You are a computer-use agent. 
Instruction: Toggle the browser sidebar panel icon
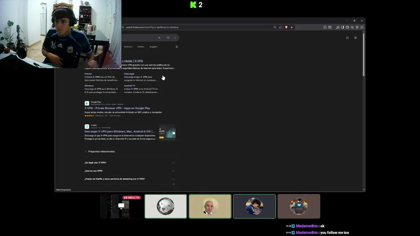343,27
